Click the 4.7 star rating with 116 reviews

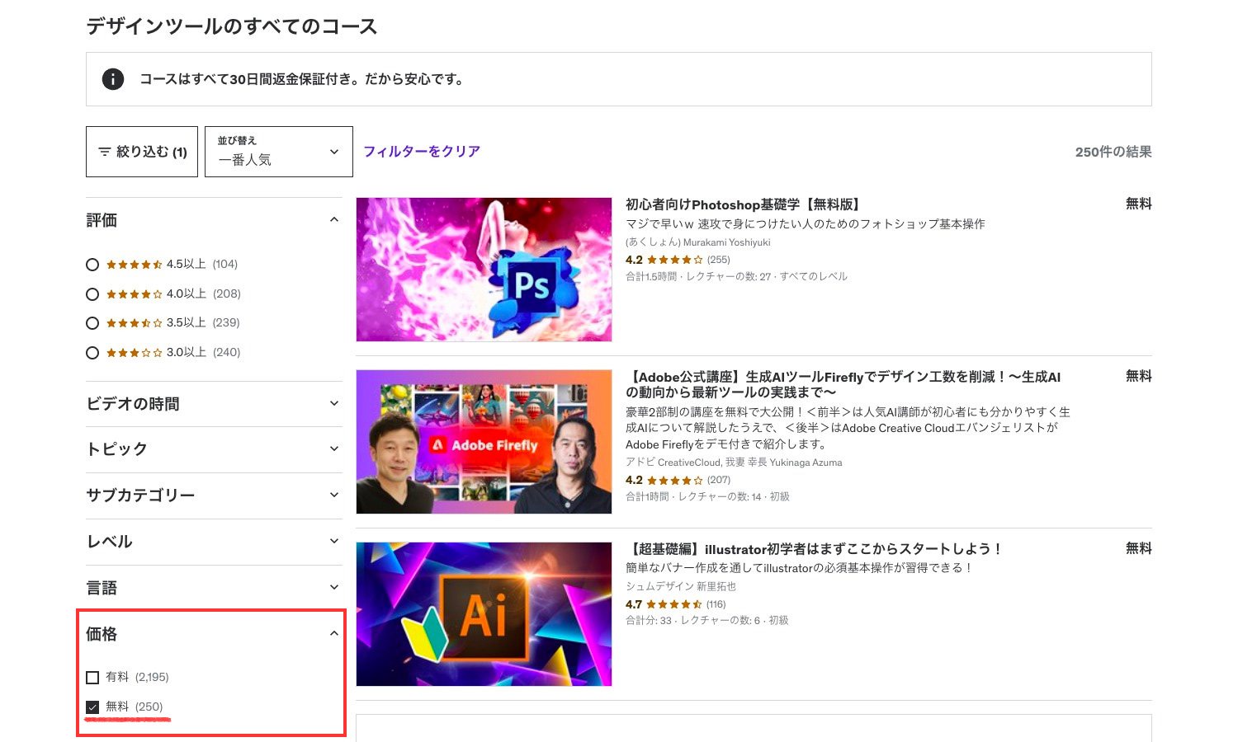click(x=676, y=604)
